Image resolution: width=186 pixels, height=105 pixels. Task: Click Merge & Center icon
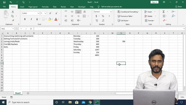click(84, 16)
